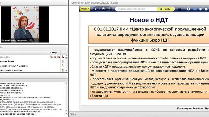Click user icon in Наталья Андреевна row
The width and height of the screenshot is (209, 117).
63,66
